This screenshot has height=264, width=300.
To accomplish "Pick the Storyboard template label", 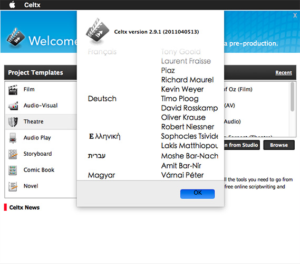I will pos(37,154).
